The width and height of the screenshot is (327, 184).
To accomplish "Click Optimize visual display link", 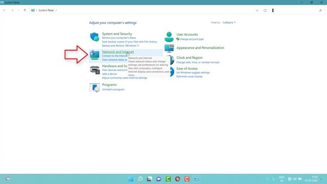I will [190, 77].
